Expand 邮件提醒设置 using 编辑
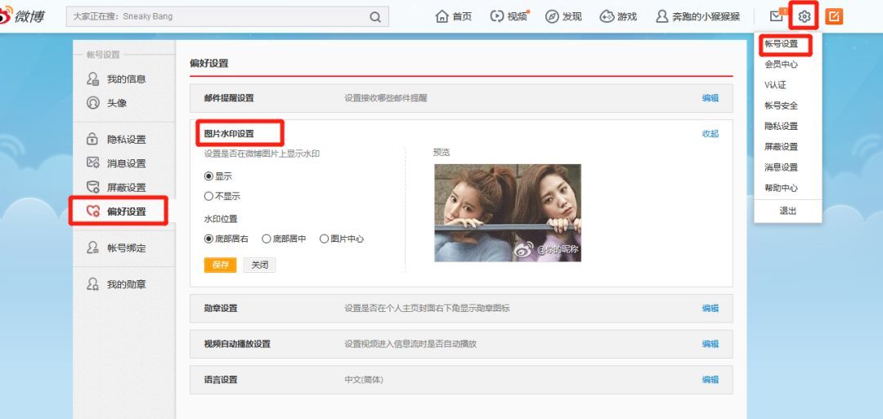The height and width of the screenshot is (419, 883). point(710,98)
